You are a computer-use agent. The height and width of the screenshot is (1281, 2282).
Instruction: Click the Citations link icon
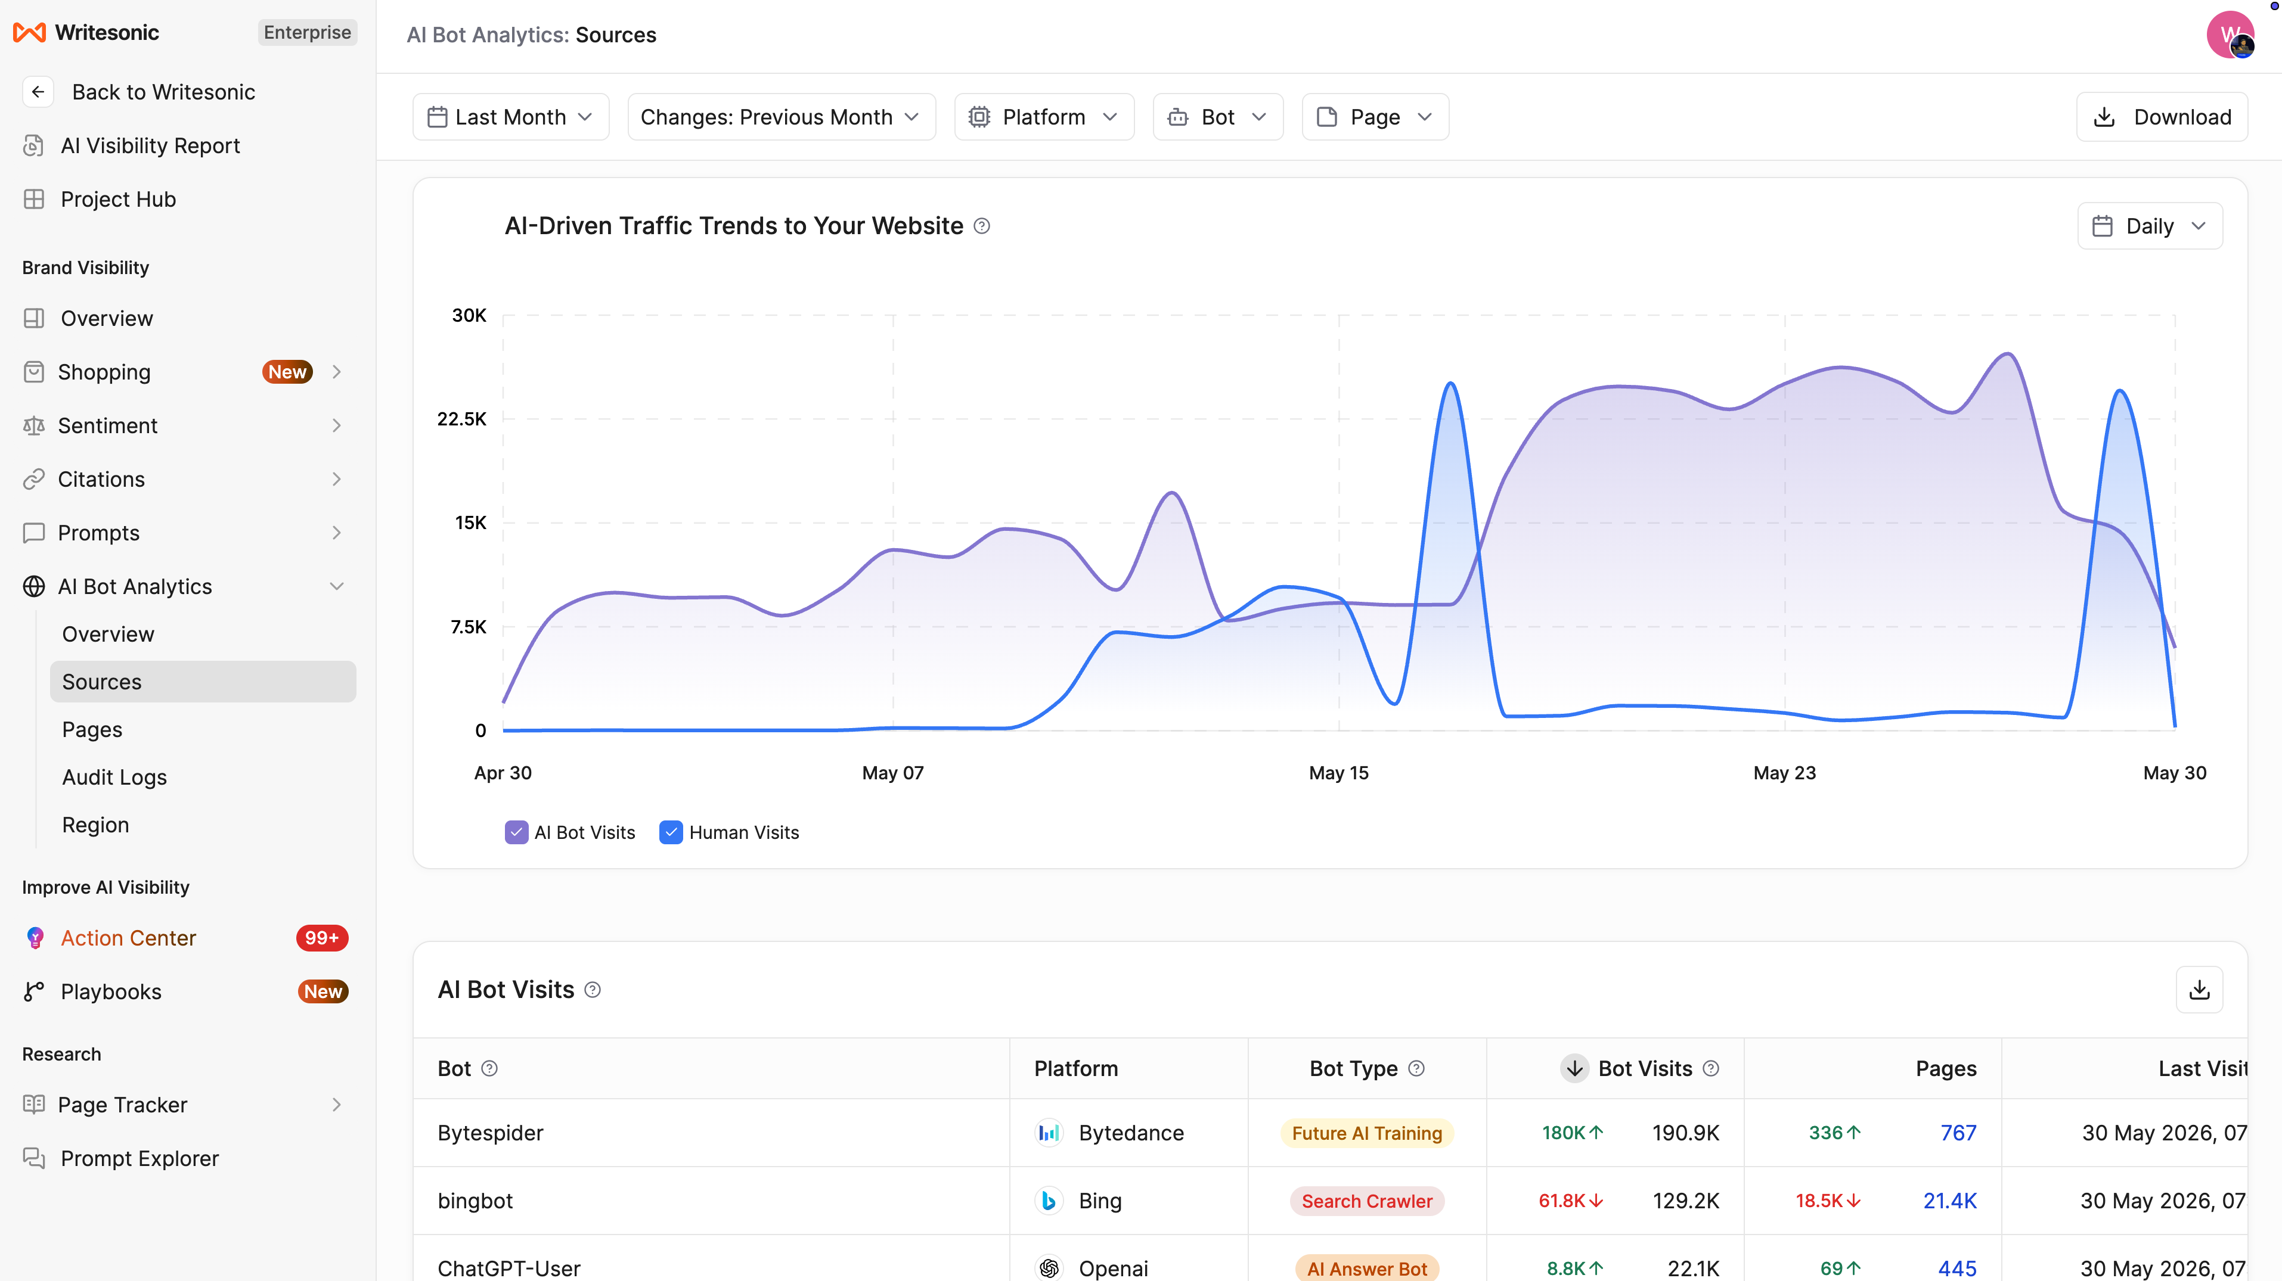tap(33, 479)
